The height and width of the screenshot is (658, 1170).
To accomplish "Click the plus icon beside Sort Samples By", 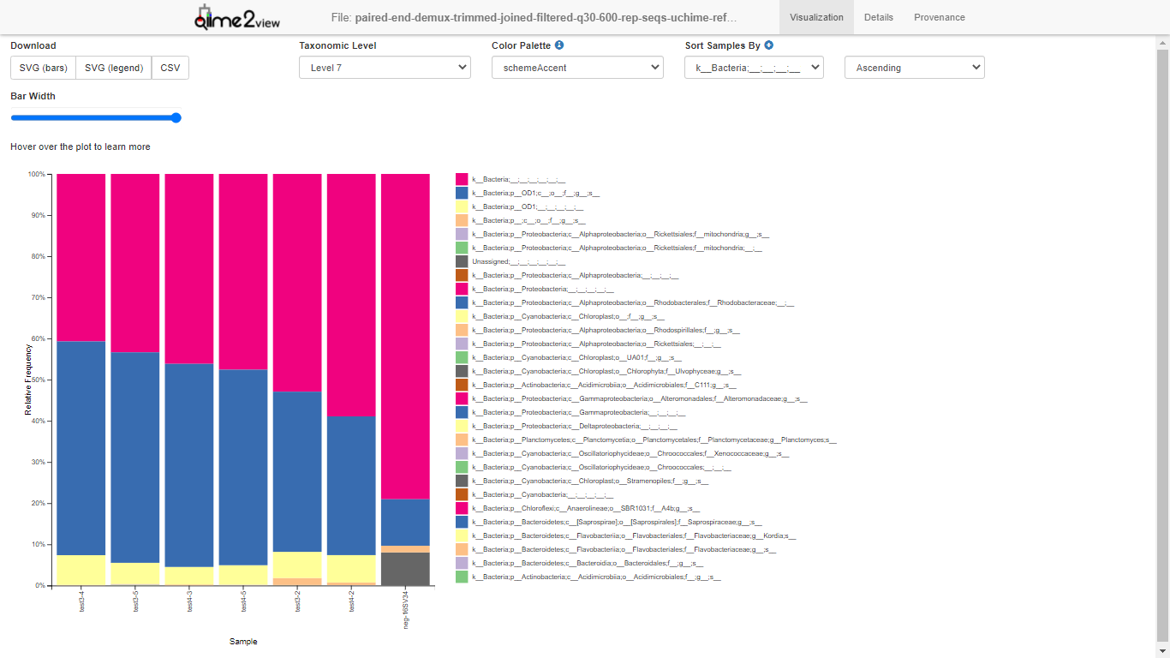I will coord(768,45).
